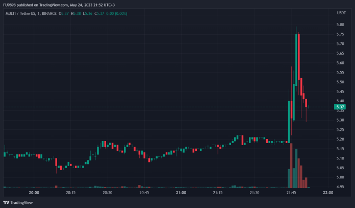Click the tallest red candle near 5.75
Screen dimensions: 355x208
coord(298,56)
